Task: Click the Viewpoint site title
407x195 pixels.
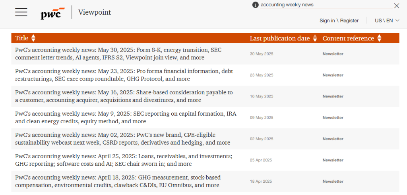Action: point(95,12)
